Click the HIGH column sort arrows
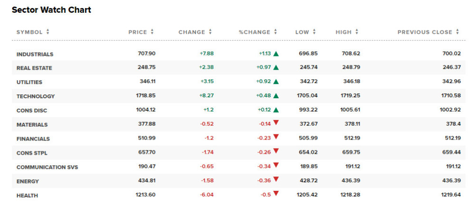Viewport: 475px width, 205px height. pyautogui.click(x=357, y=32)
